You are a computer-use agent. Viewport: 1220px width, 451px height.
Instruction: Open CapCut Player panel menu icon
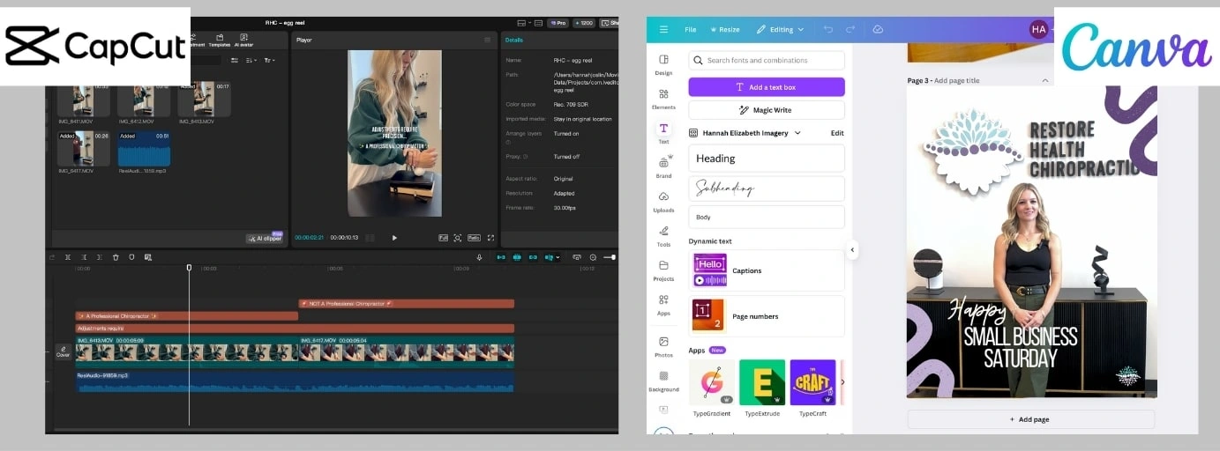click(x=487, y=40)
